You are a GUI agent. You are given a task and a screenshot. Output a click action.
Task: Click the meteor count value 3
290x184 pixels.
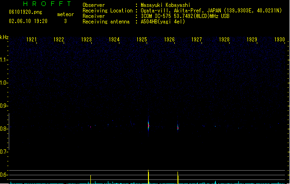[x=65, y=21]
